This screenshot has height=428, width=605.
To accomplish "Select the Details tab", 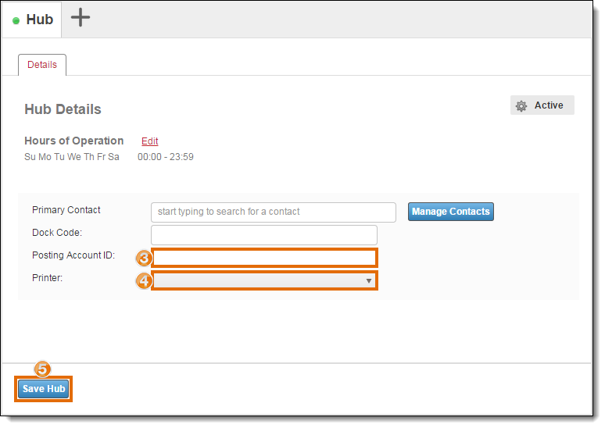I will point(42,65).
